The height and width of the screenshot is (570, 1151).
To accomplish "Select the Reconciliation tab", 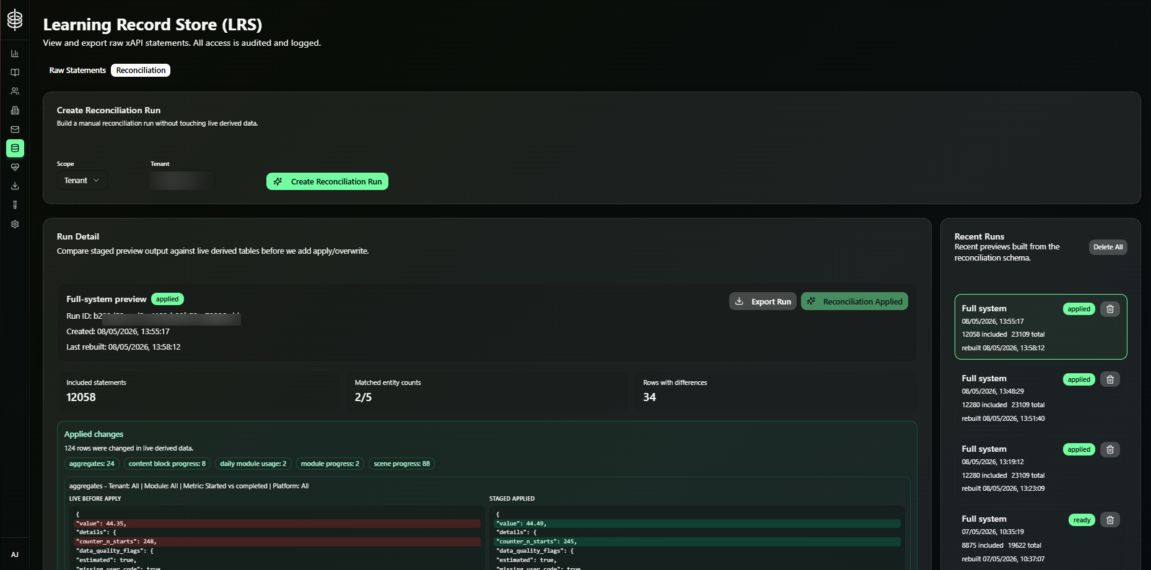I will pos(141,71).
